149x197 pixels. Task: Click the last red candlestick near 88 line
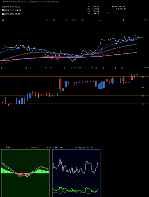point(137,75)
